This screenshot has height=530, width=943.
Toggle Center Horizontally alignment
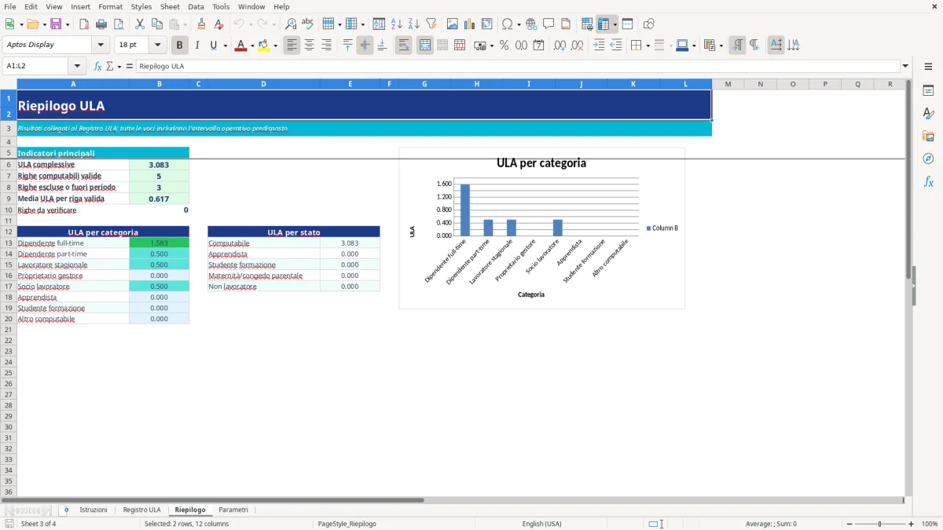coord(309,45)
